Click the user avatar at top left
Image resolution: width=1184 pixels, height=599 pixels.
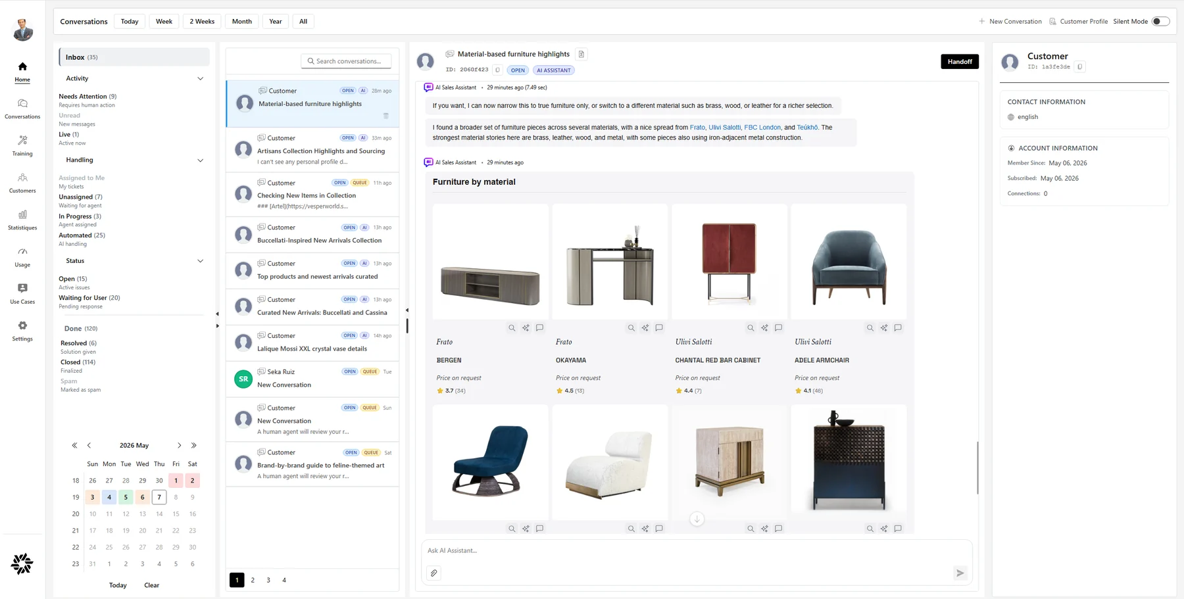23,30
